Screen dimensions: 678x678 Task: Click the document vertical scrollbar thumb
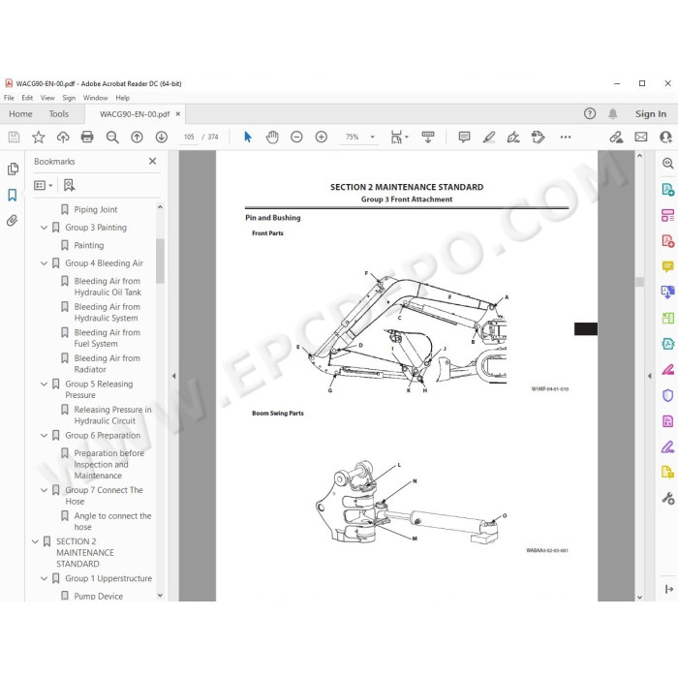click(x=640, y=282)
